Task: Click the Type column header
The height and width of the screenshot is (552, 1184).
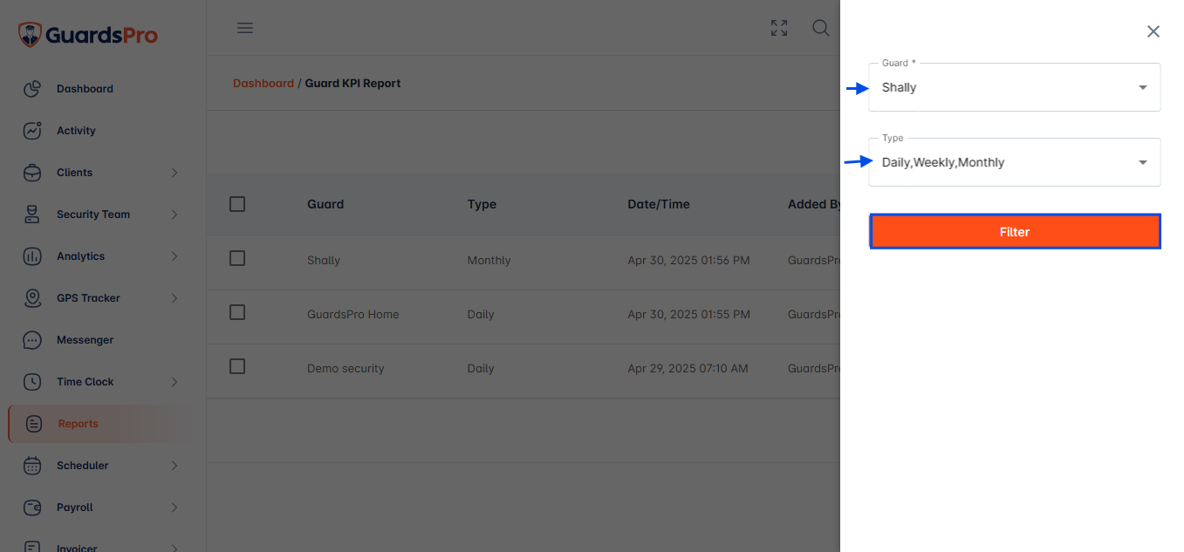Action: tap(482, 204)
